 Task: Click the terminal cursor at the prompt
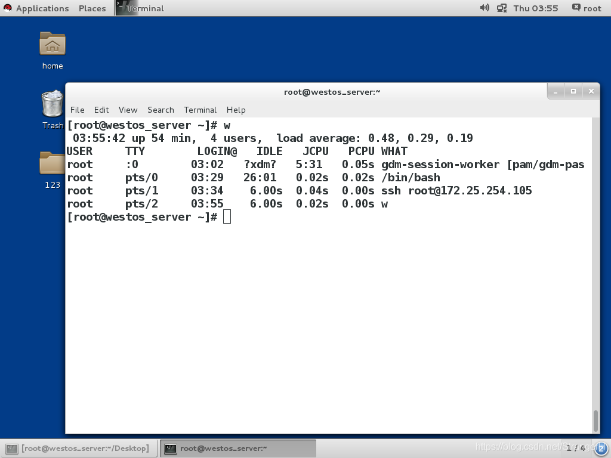227,217
